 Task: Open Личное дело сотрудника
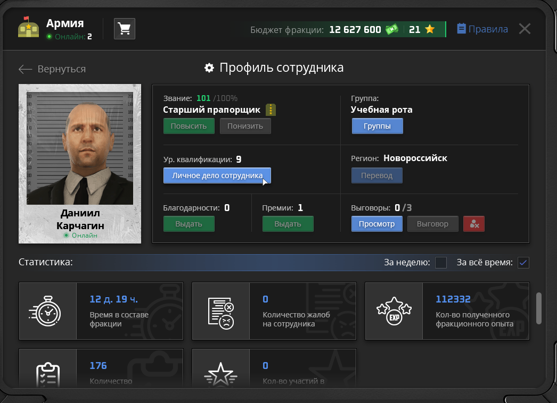coord(217,175)
